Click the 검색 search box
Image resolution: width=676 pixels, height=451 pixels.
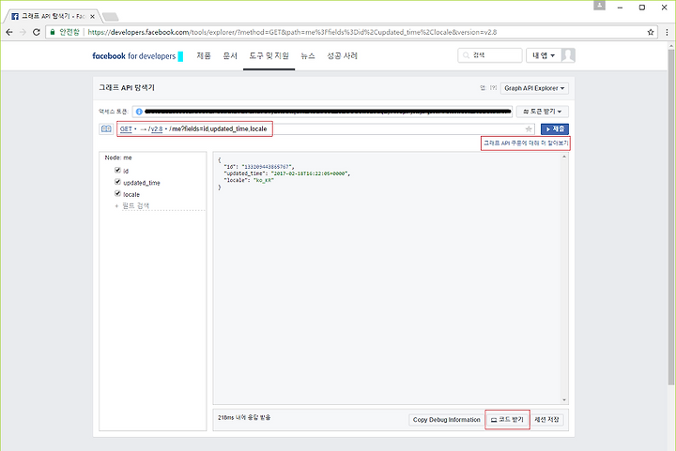click(x=490, y=55)
